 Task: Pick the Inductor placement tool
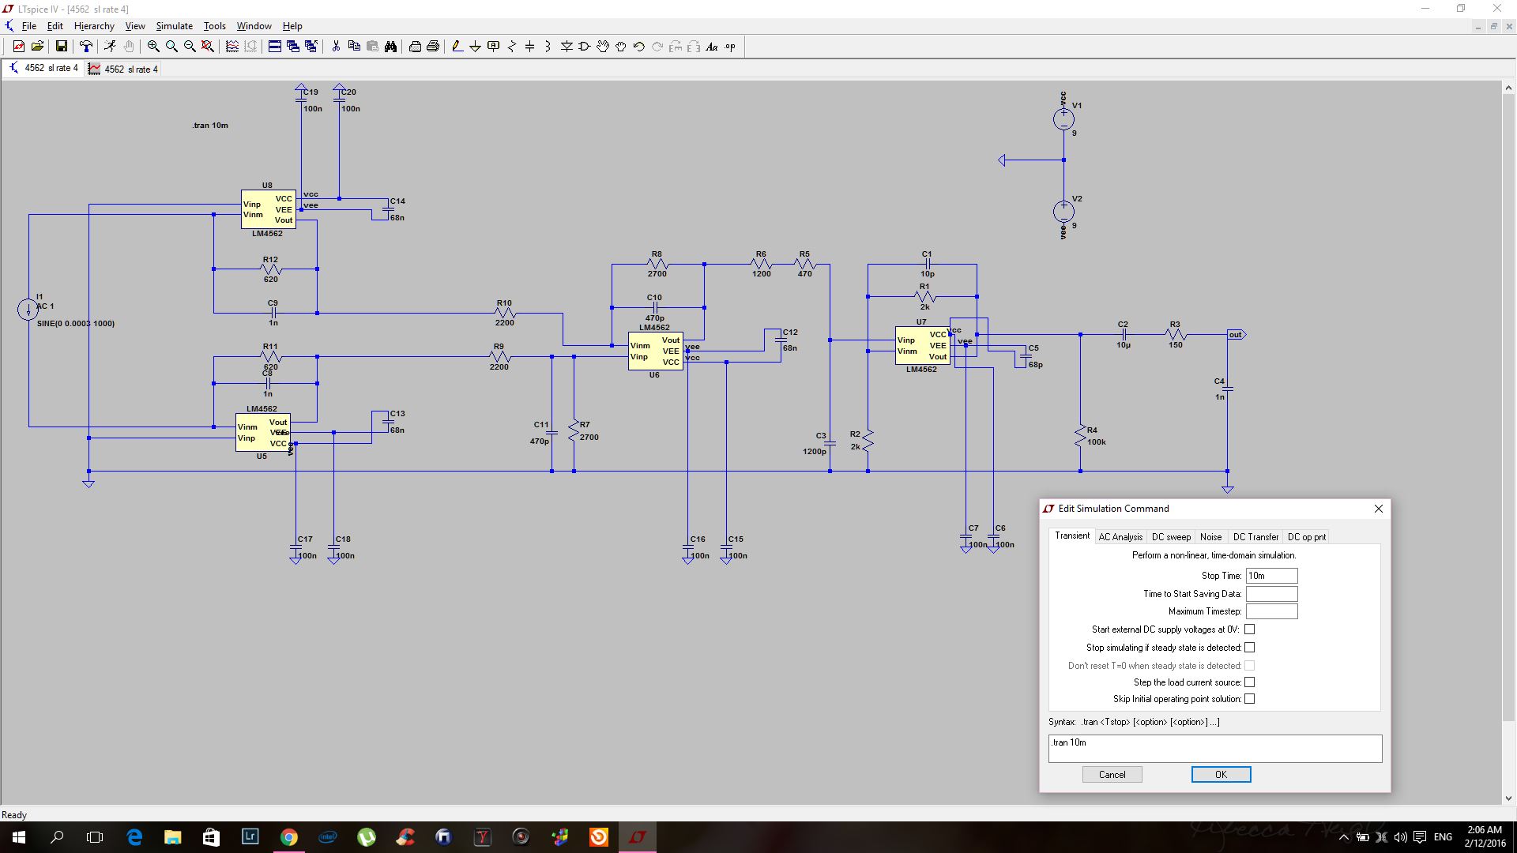pos(548,47)
